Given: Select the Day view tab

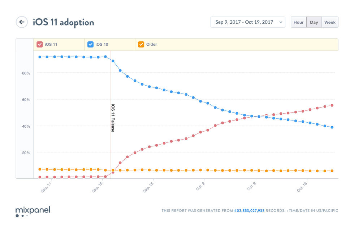Looking at the screenshot, I should click(x=314, y=22).
